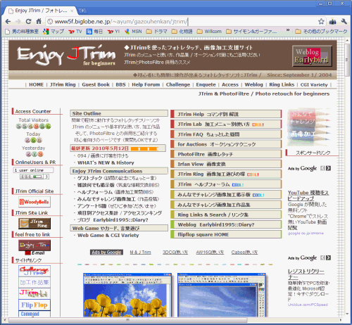Viewport: 352px width, 325px height.
Task: Select the Guest Book navigation item
Action: click(x=96, y=84)
